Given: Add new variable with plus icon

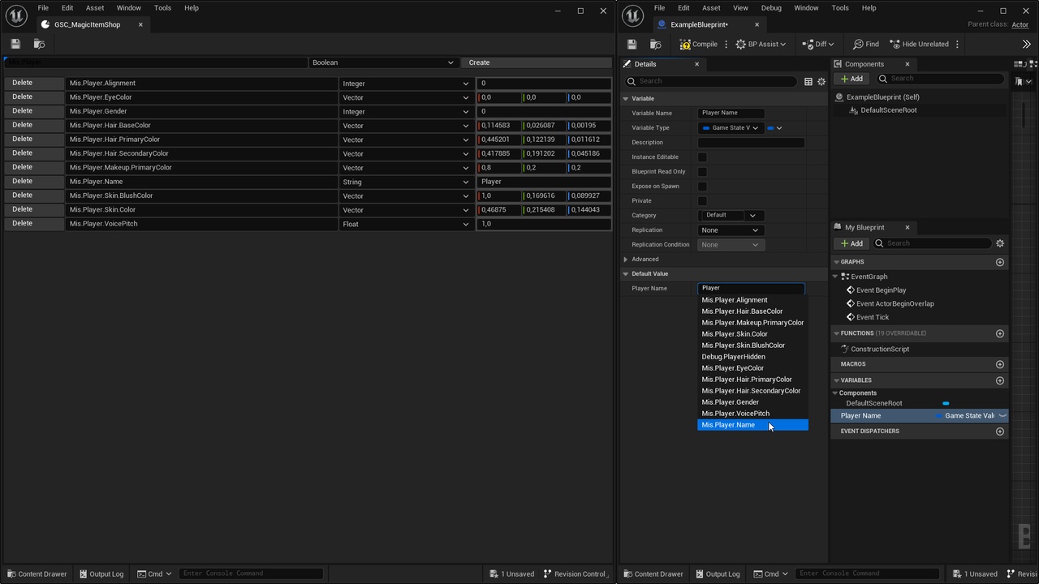Looking at the screenshot, I should coord(1000,380).
